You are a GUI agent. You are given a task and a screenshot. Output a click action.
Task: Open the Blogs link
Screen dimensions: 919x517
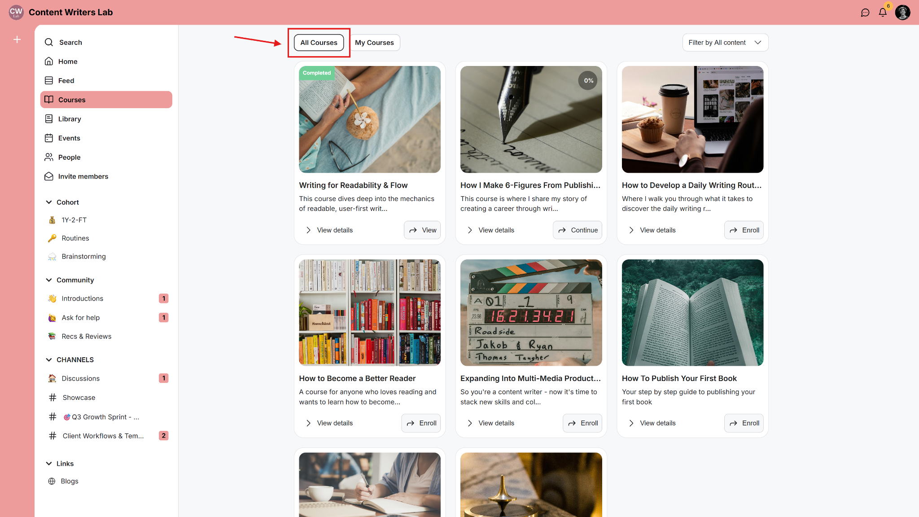(70, 481)
